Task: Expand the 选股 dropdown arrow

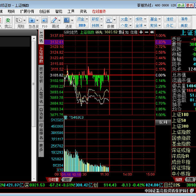Action: pyautogui.click(x=72, y=20)
